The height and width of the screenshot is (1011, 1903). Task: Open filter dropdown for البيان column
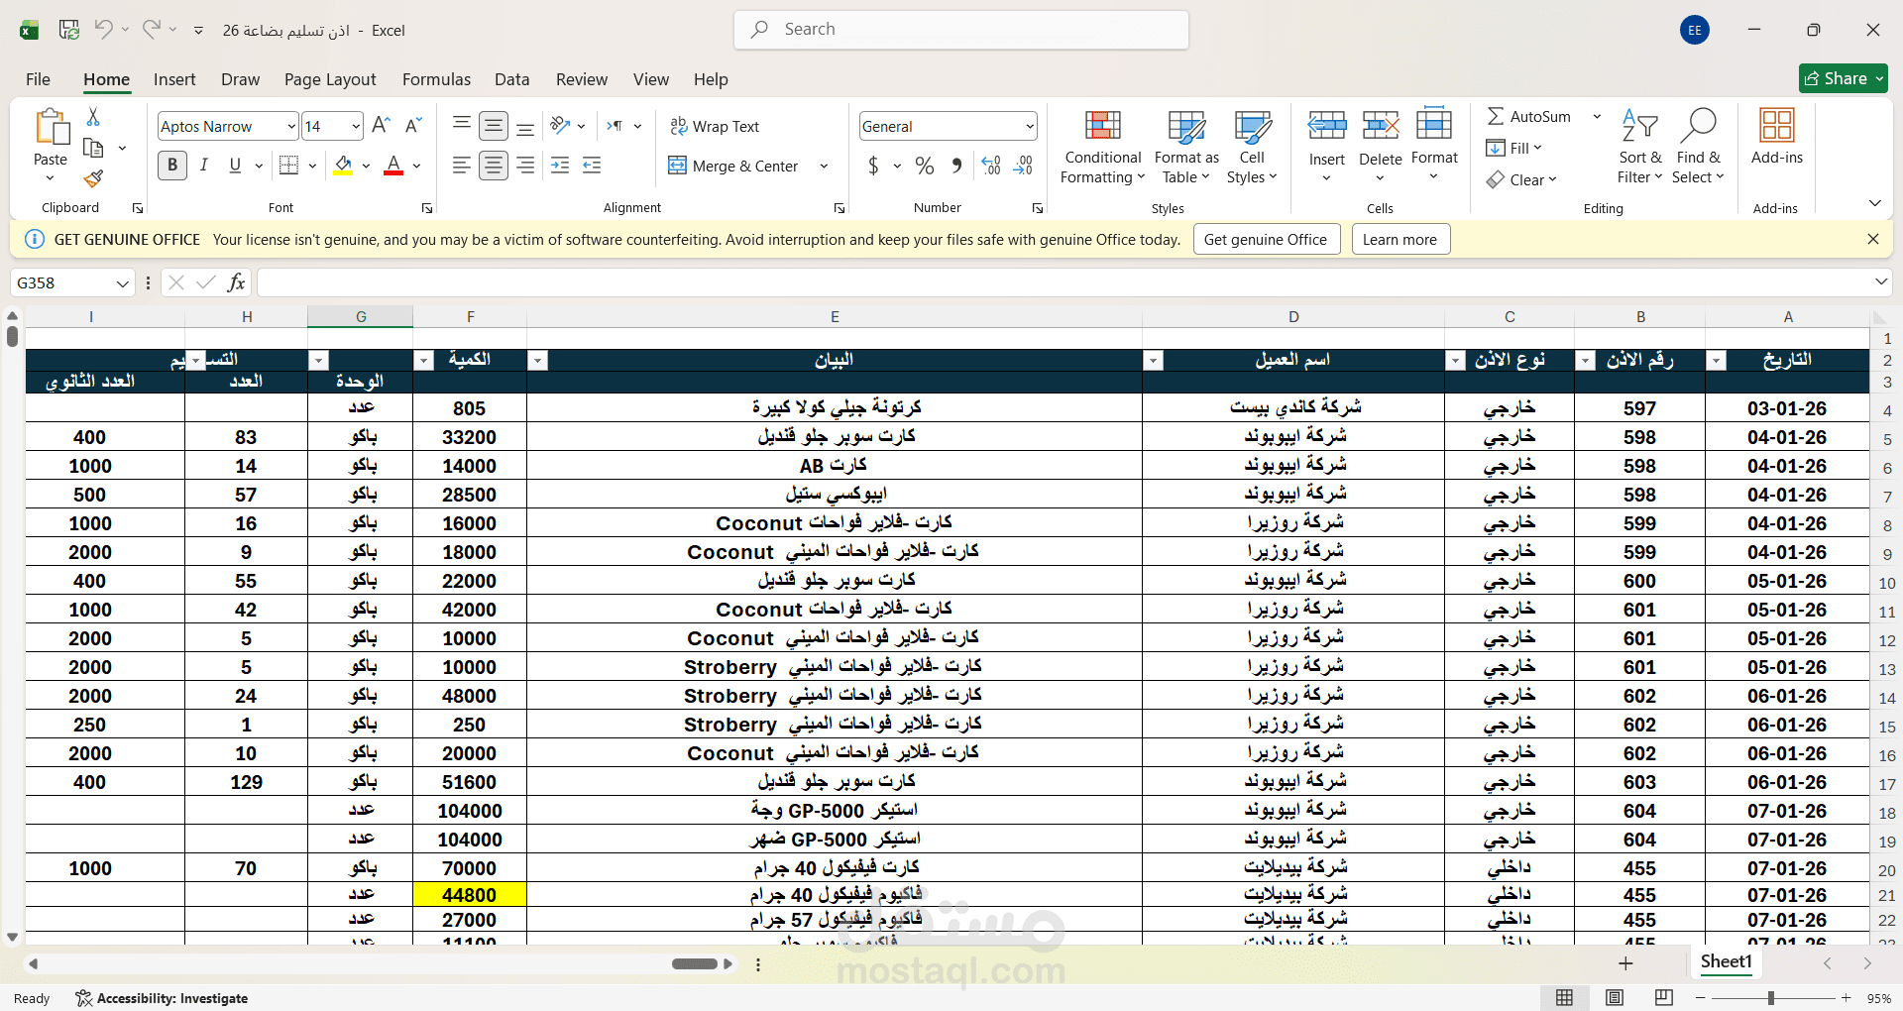point(537,361)
